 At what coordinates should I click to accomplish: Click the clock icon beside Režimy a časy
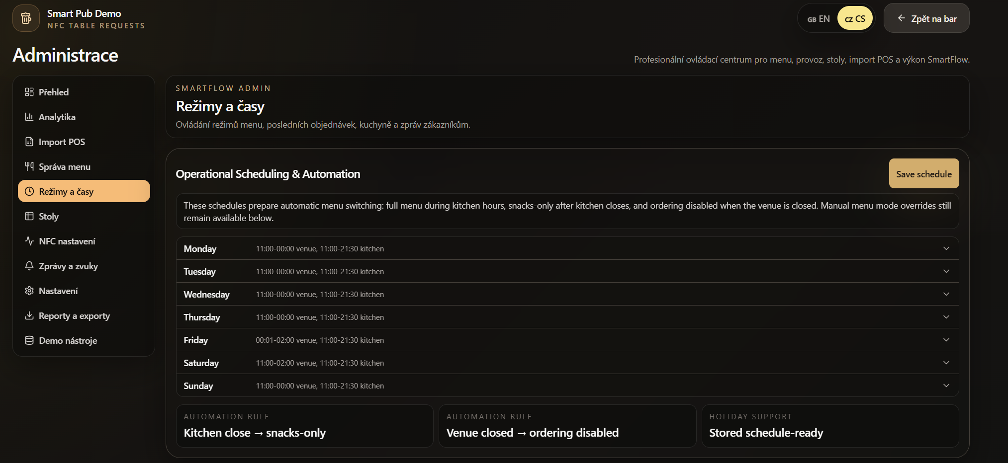[x=29, y=191]
